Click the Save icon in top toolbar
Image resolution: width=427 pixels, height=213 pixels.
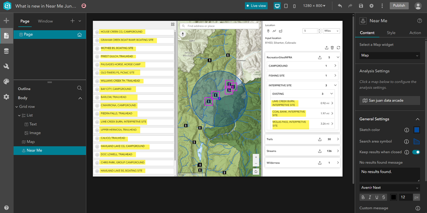point(361,6)
